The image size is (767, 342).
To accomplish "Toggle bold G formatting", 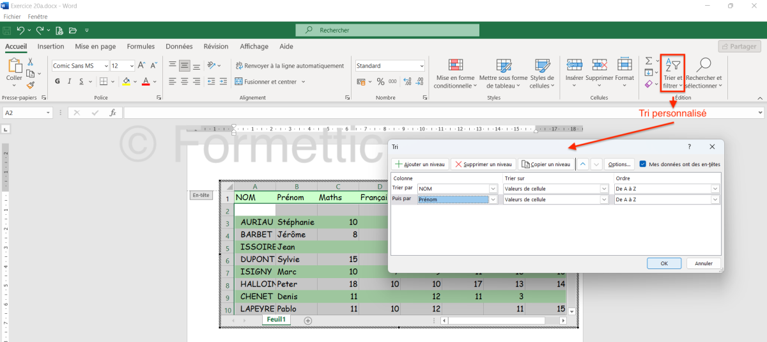I will tap(58, 82).
